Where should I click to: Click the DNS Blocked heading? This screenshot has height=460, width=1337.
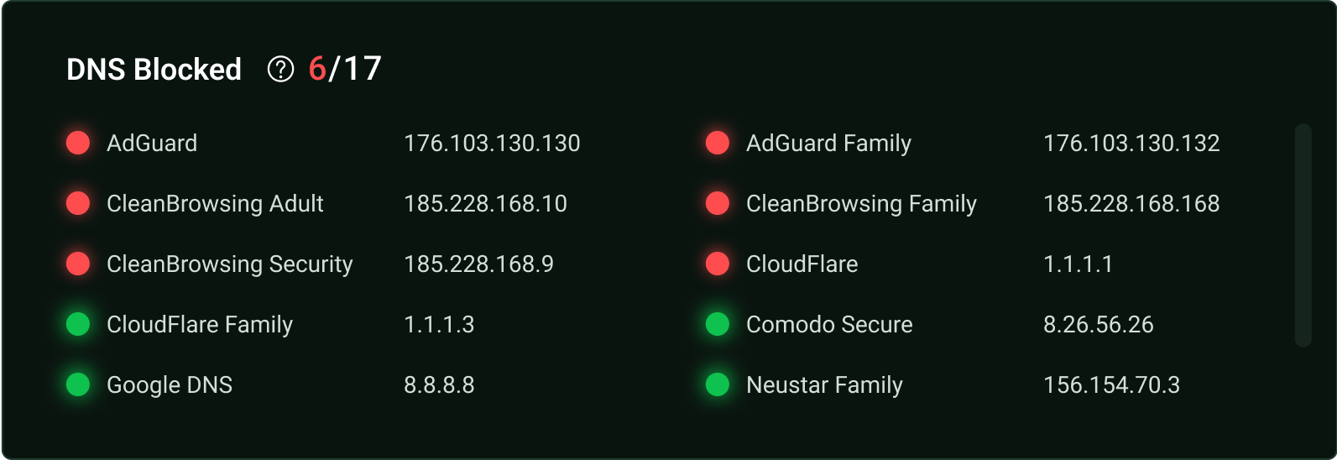[154, 69]
